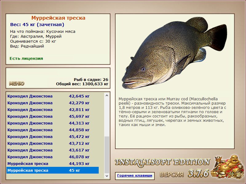246x184 pixels.
Task: Click the scroll up arrow of the fish list
Action: point(107,95)
